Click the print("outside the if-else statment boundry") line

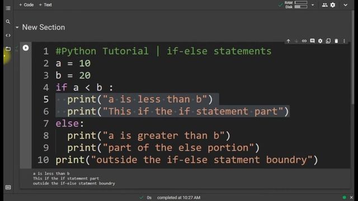point(187,160)
